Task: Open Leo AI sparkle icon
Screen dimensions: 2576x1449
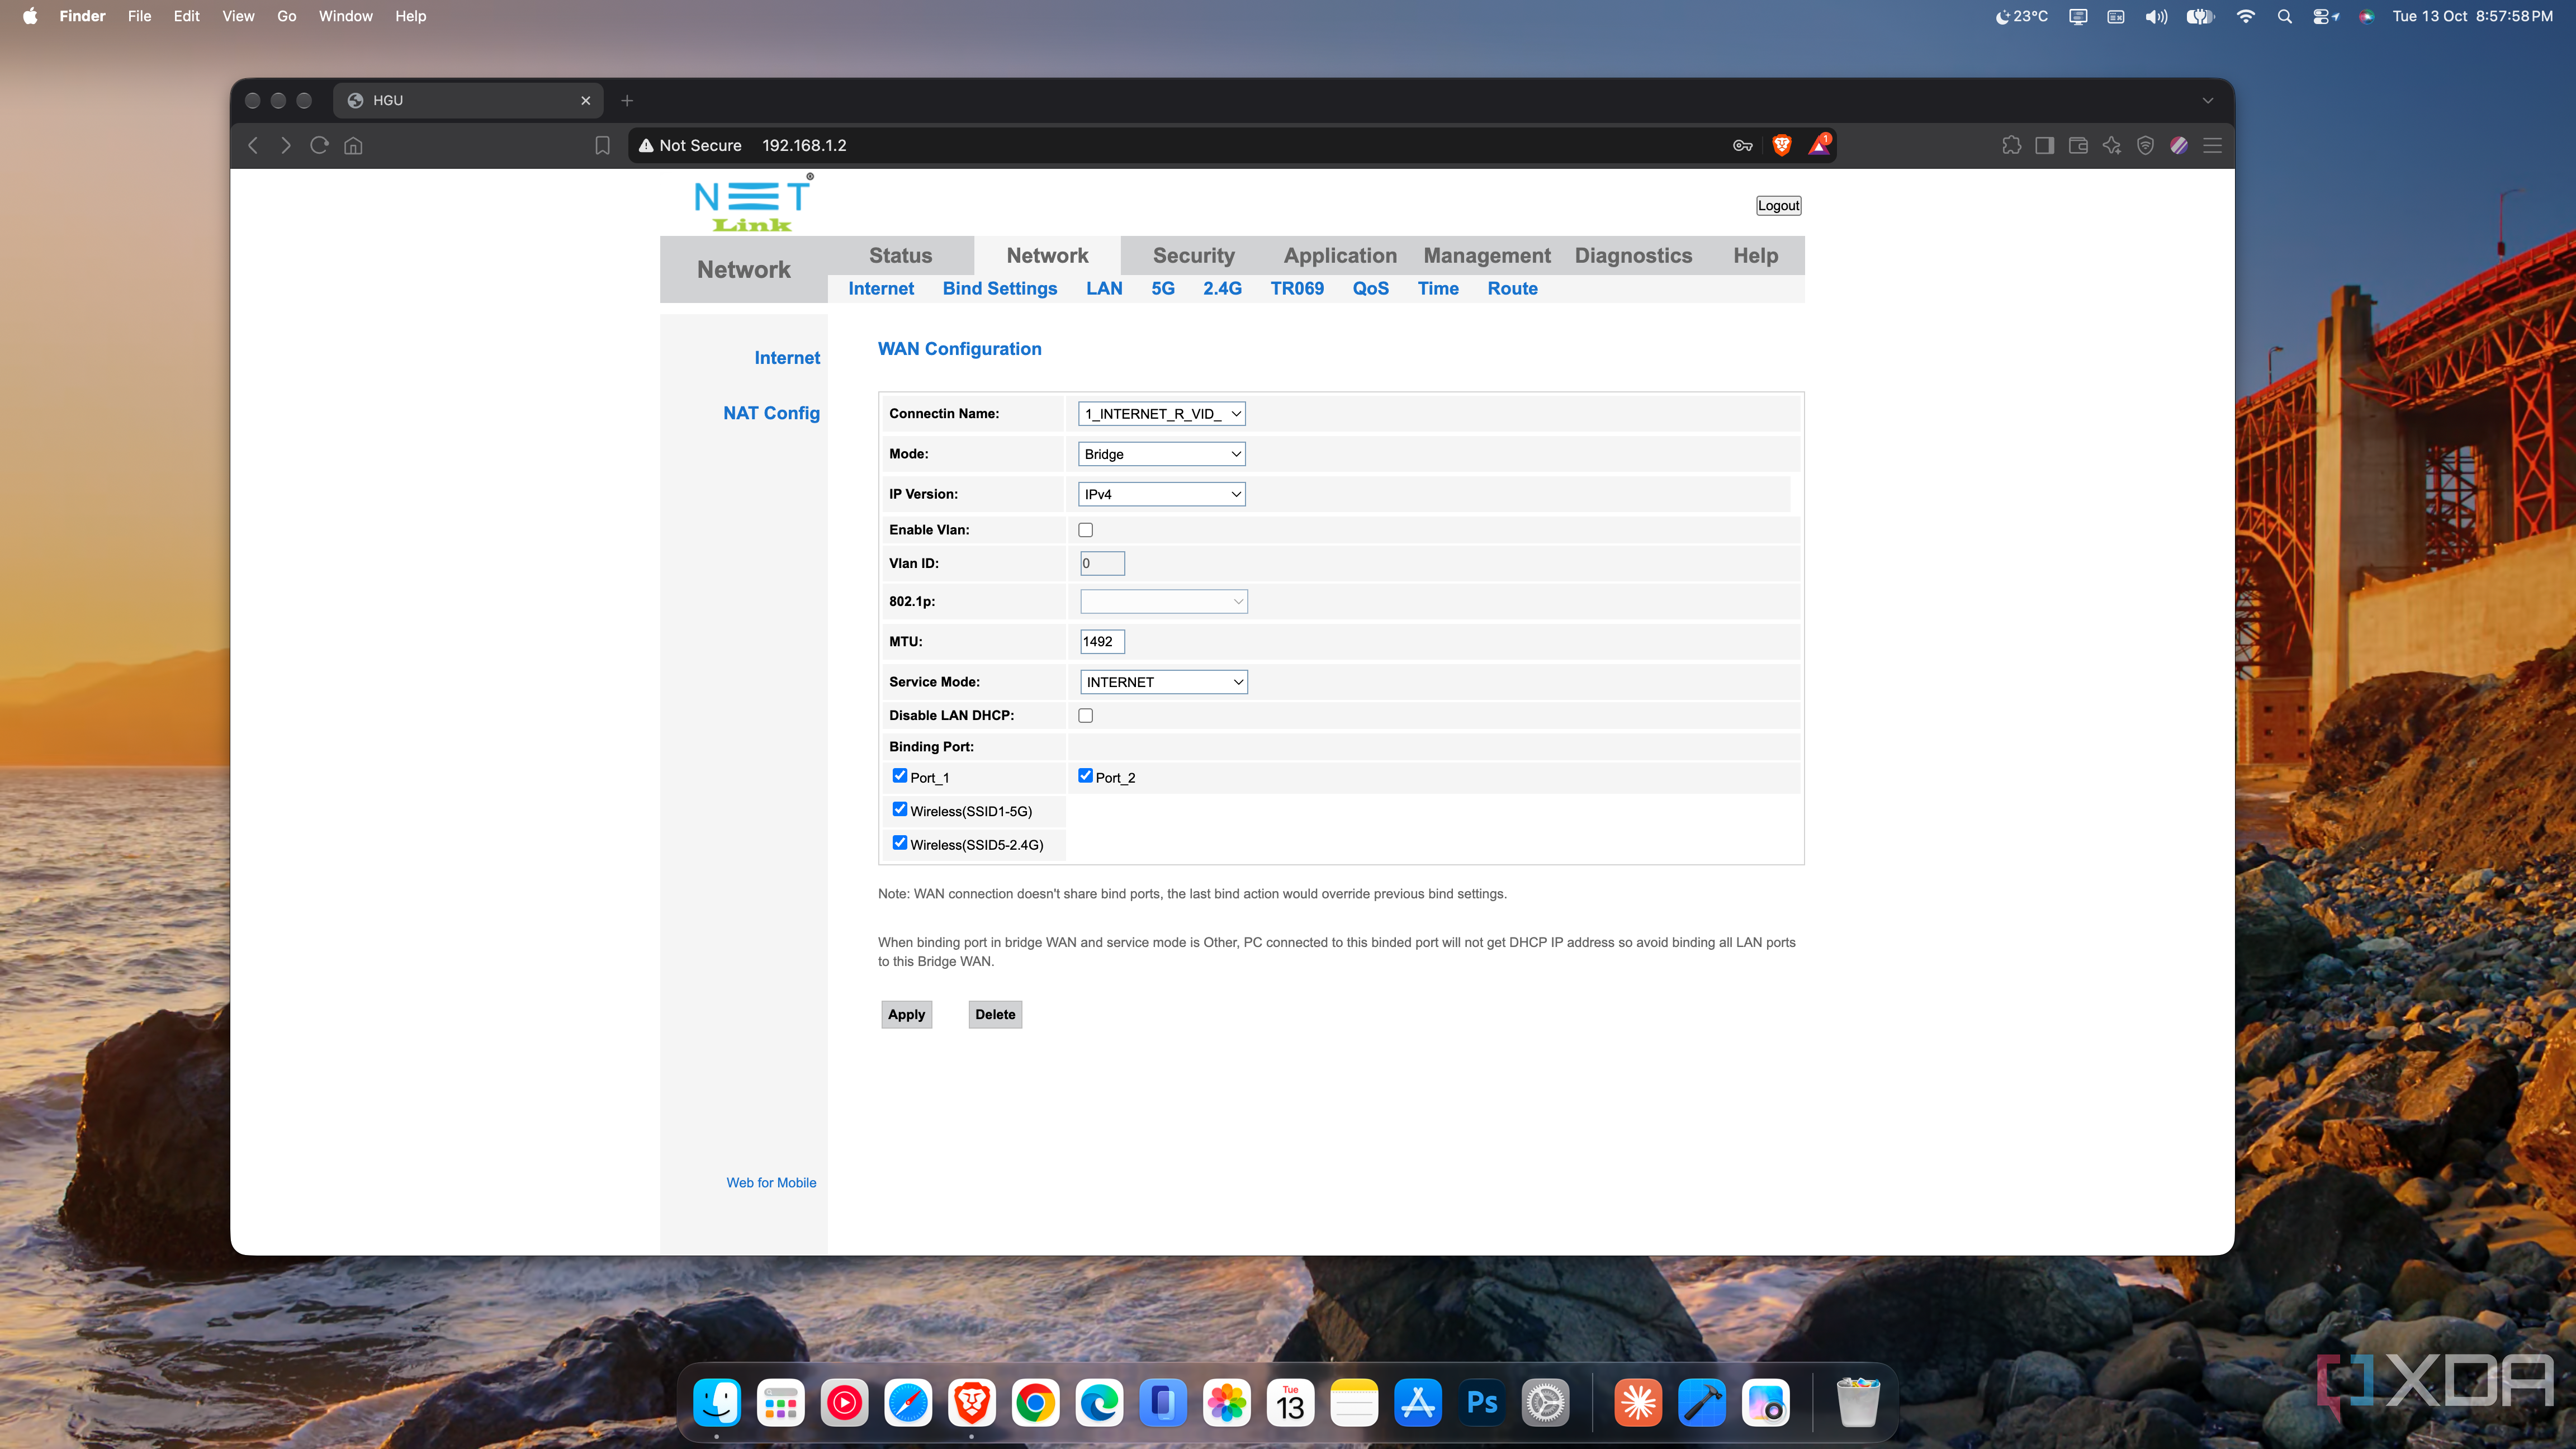Action: click(x=2112, y=146)
